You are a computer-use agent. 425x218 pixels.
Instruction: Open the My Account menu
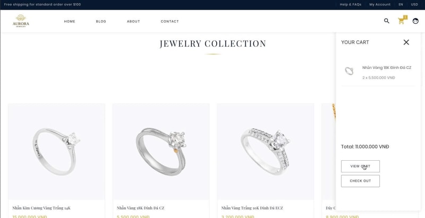click(x=380, y=5)
